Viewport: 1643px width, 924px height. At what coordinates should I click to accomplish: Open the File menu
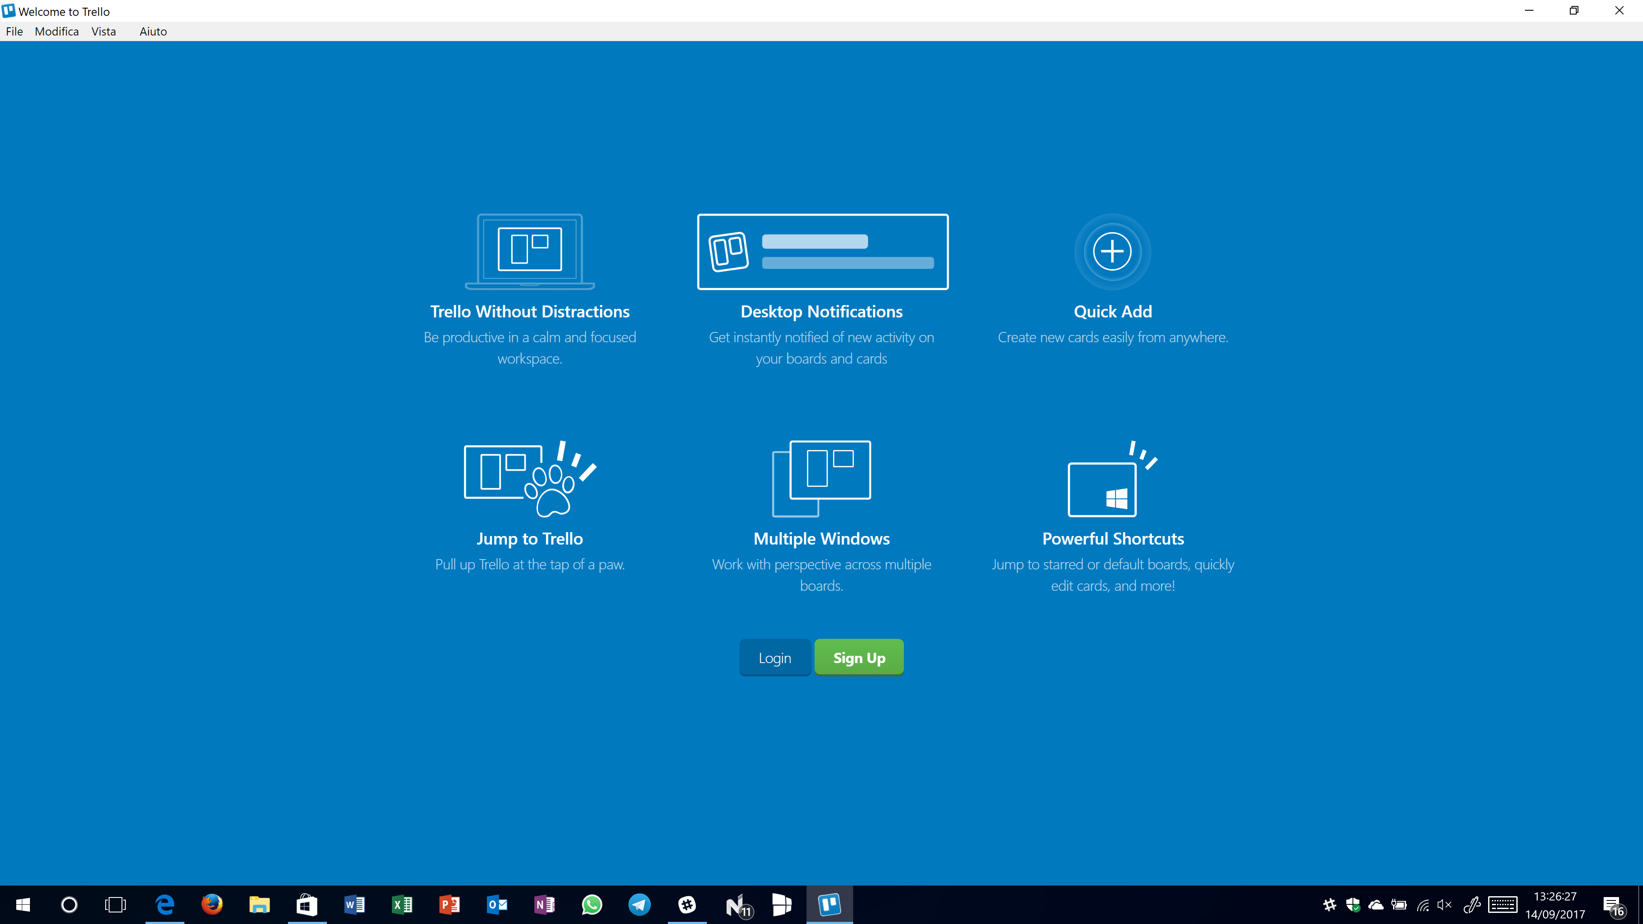coord(14,31)
